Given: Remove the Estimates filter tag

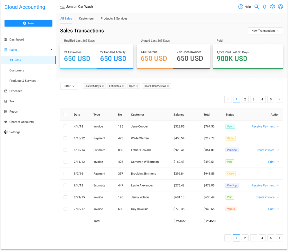Looking at the screenshot, I should (123, 86).
